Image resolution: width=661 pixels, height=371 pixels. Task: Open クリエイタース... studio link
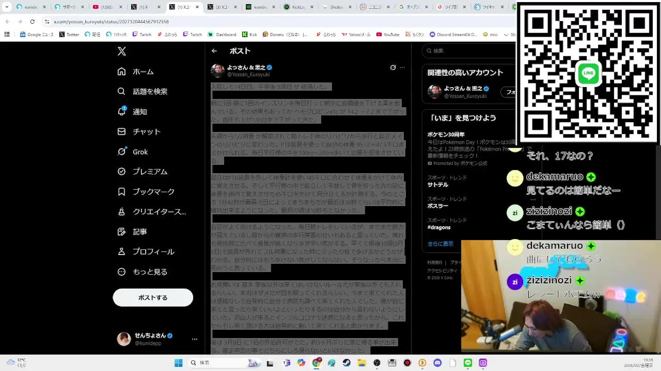pos(151,212)
